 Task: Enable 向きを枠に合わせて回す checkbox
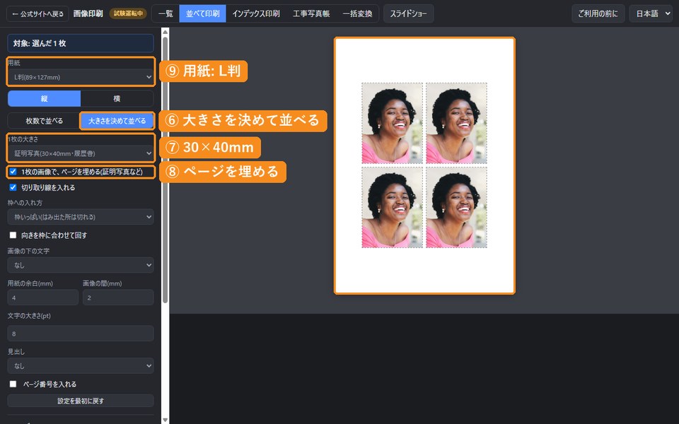pyautogui.click(x=13, y=235)
